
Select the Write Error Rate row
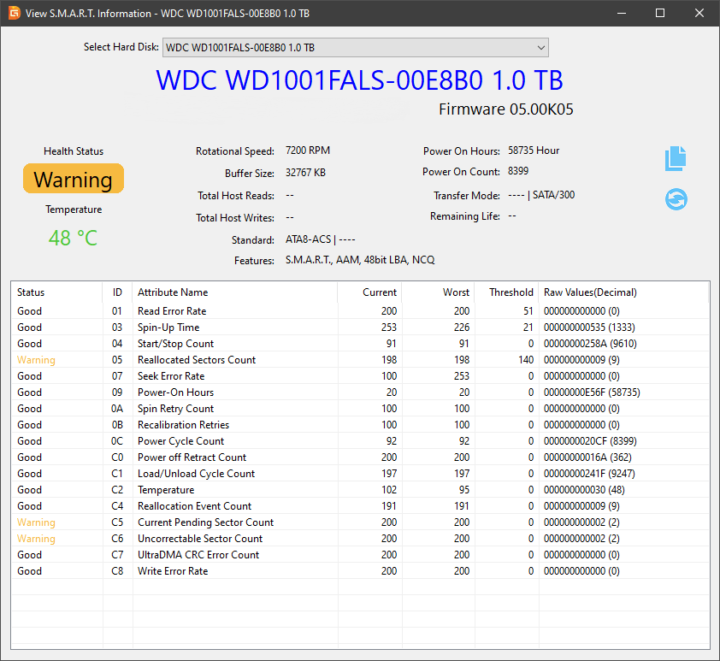360,571
